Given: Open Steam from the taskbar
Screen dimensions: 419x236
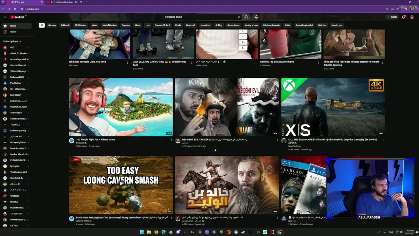Looking at the screenshot, I should point(243,232).
